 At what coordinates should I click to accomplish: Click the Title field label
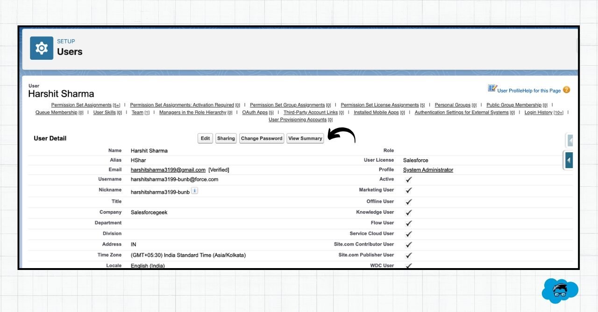(116, 202)
